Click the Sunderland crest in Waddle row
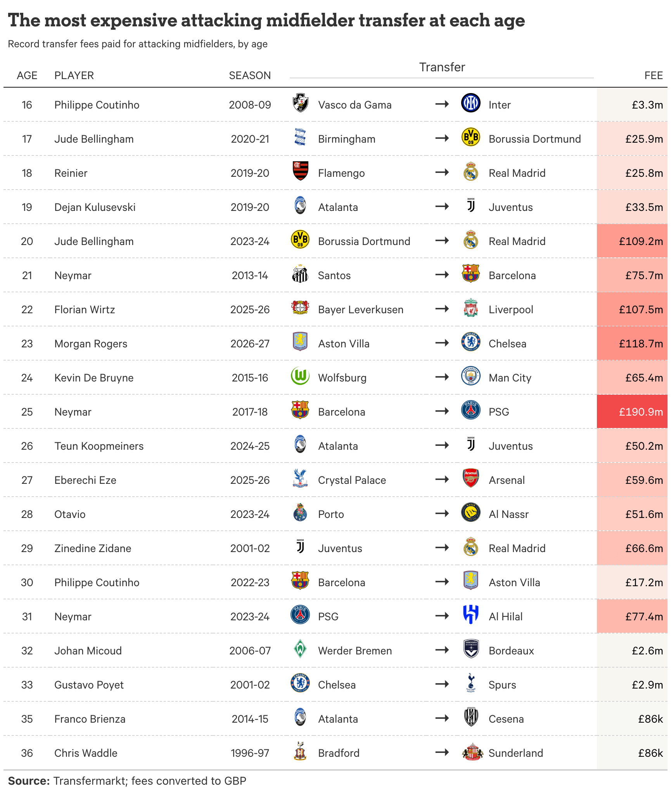 (x=472, y=751)
